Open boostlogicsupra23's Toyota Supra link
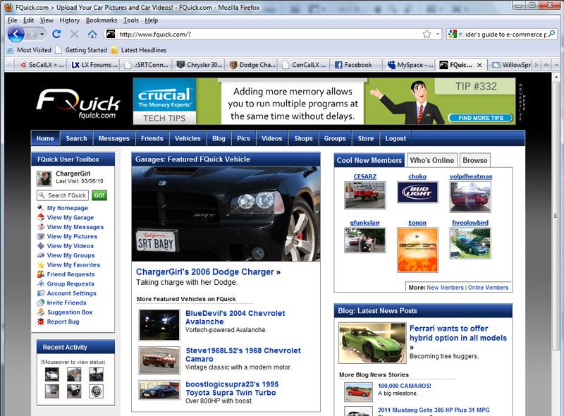564x416 pixels. (232, 389)
